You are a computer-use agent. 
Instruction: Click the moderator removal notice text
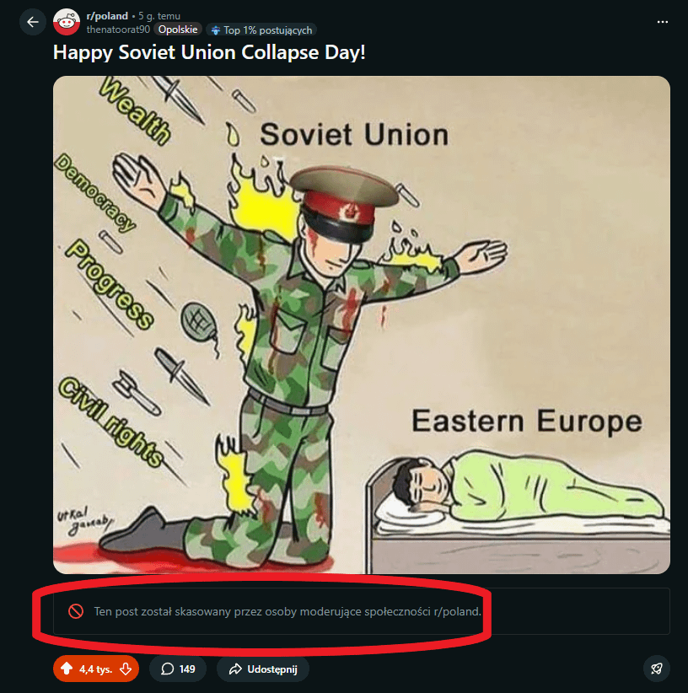point(287,611)
